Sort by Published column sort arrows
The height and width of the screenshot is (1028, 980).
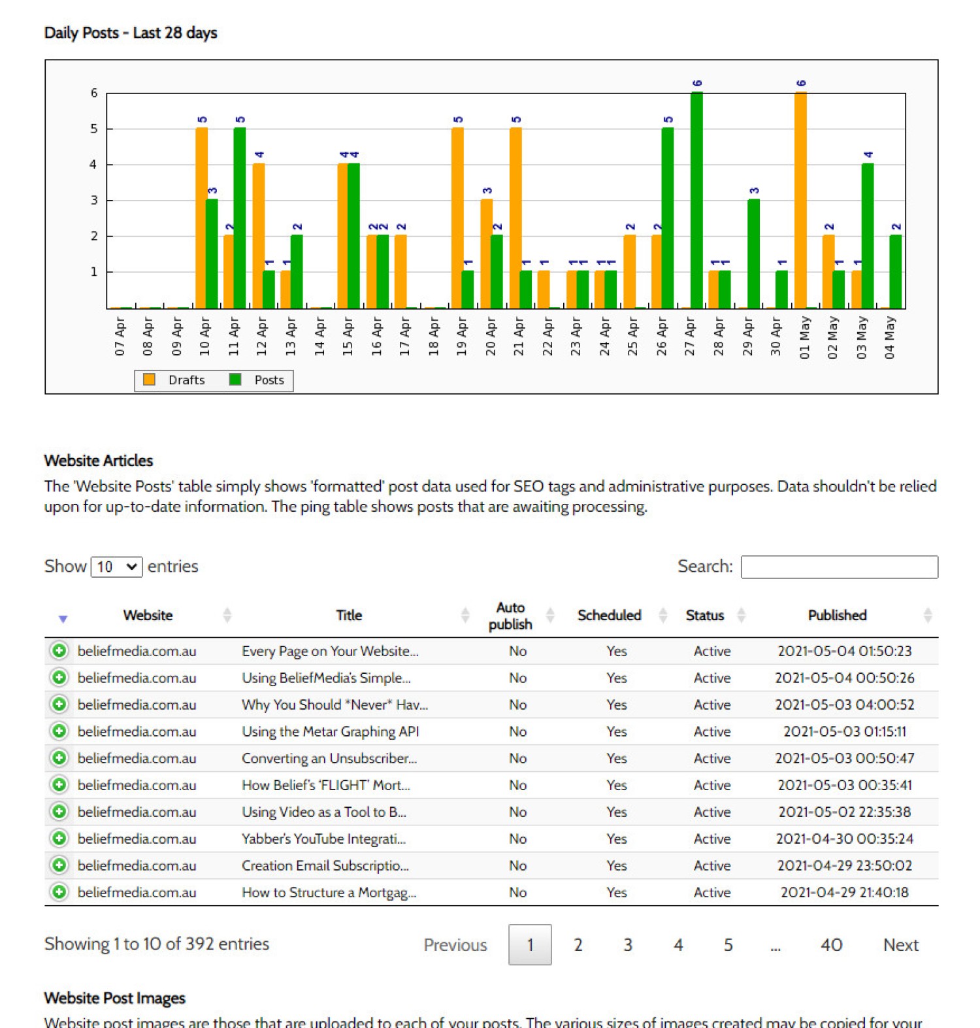tap(928, 615)
